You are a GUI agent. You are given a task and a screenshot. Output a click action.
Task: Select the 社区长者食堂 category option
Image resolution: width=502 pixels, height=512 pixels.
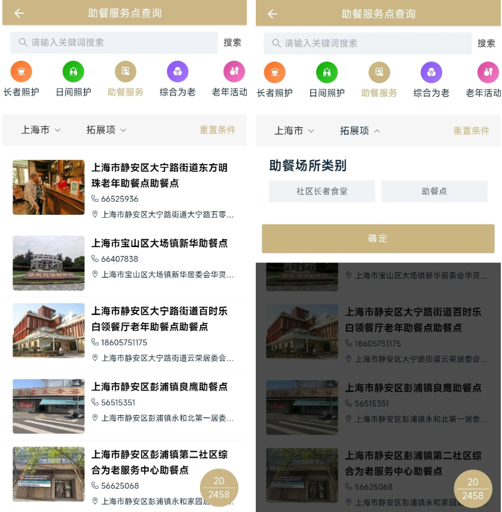tap(322, 192)
